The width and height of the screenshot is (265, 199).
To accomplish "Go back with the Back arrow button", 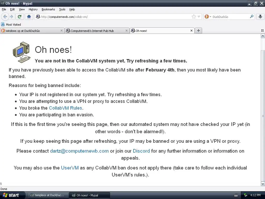I will click(x=5, y=17).
